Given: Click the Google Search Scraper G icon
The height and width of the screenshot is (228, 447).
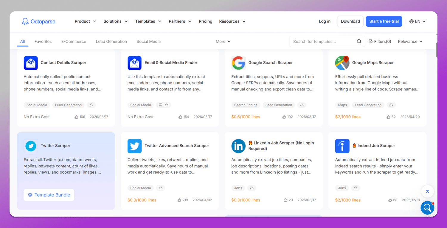Looking at the screenshot, I should click(x=238, y=63).
